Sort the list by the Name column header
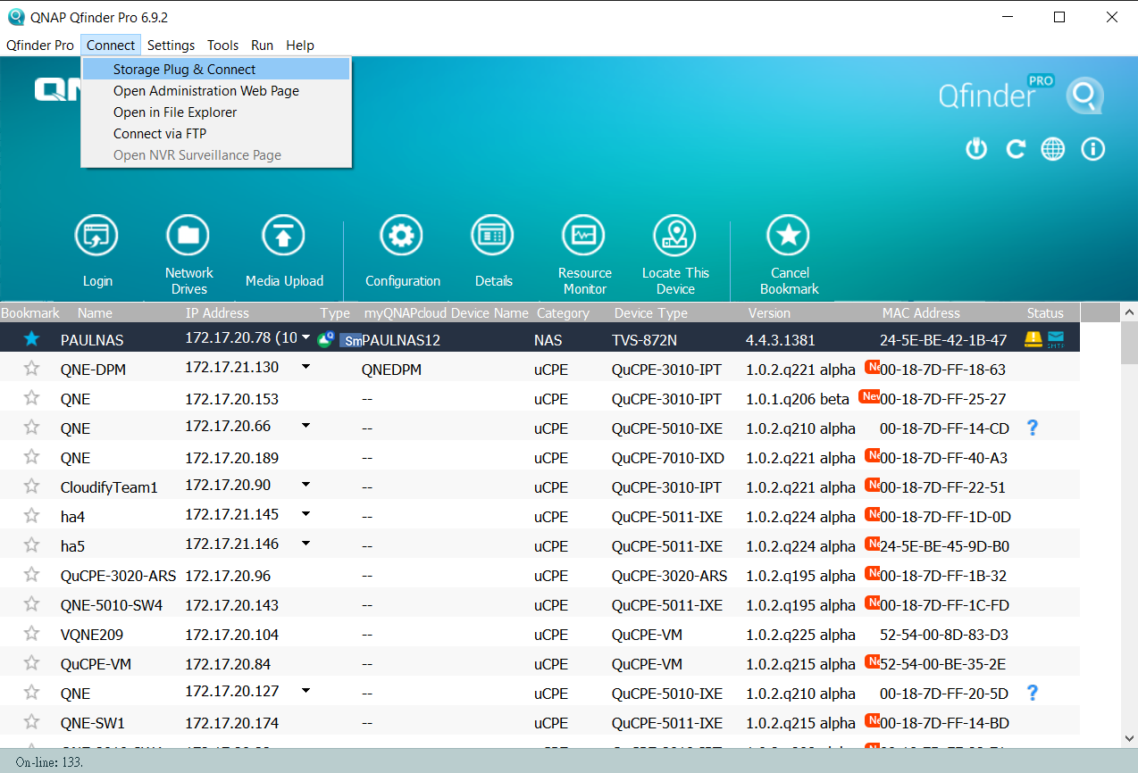Viewport: 1138px width, 773px height. [x=95, y=312]
